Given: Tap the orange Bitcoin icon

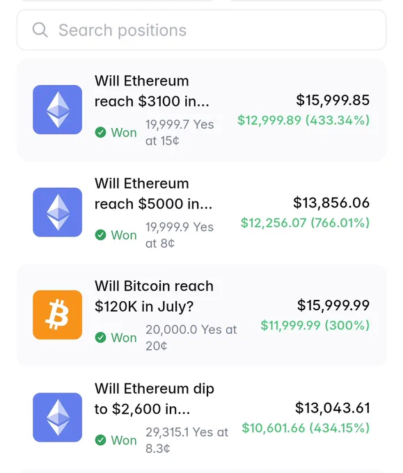Looking at the screenshot, I should (x=57, y=314).
